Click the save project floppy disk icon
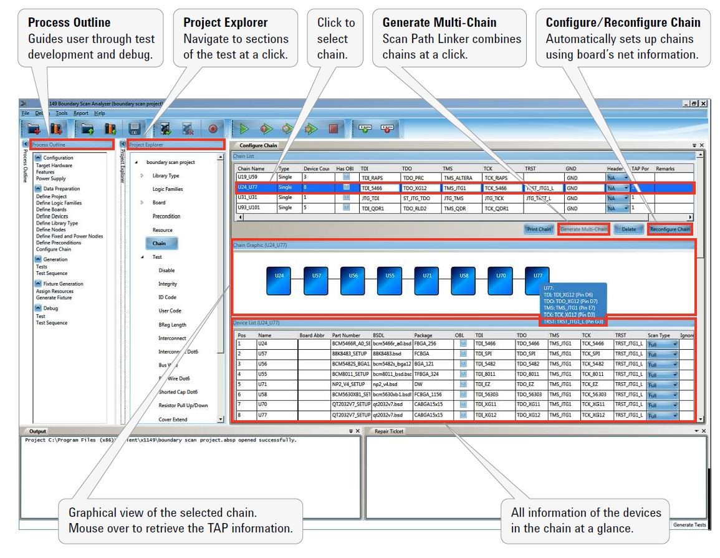This screenshot has height=558, width=720. pos(134,129)
